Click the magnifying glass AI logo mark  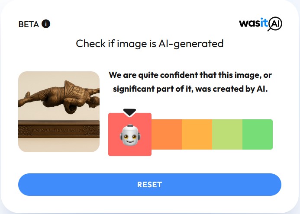(275, 24)
